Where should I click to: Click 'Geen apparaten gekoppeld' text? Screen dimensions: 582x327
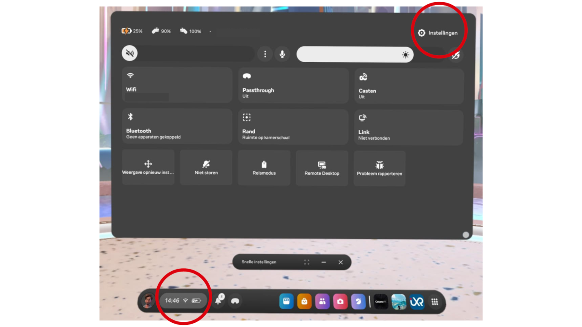pos(153,137)
